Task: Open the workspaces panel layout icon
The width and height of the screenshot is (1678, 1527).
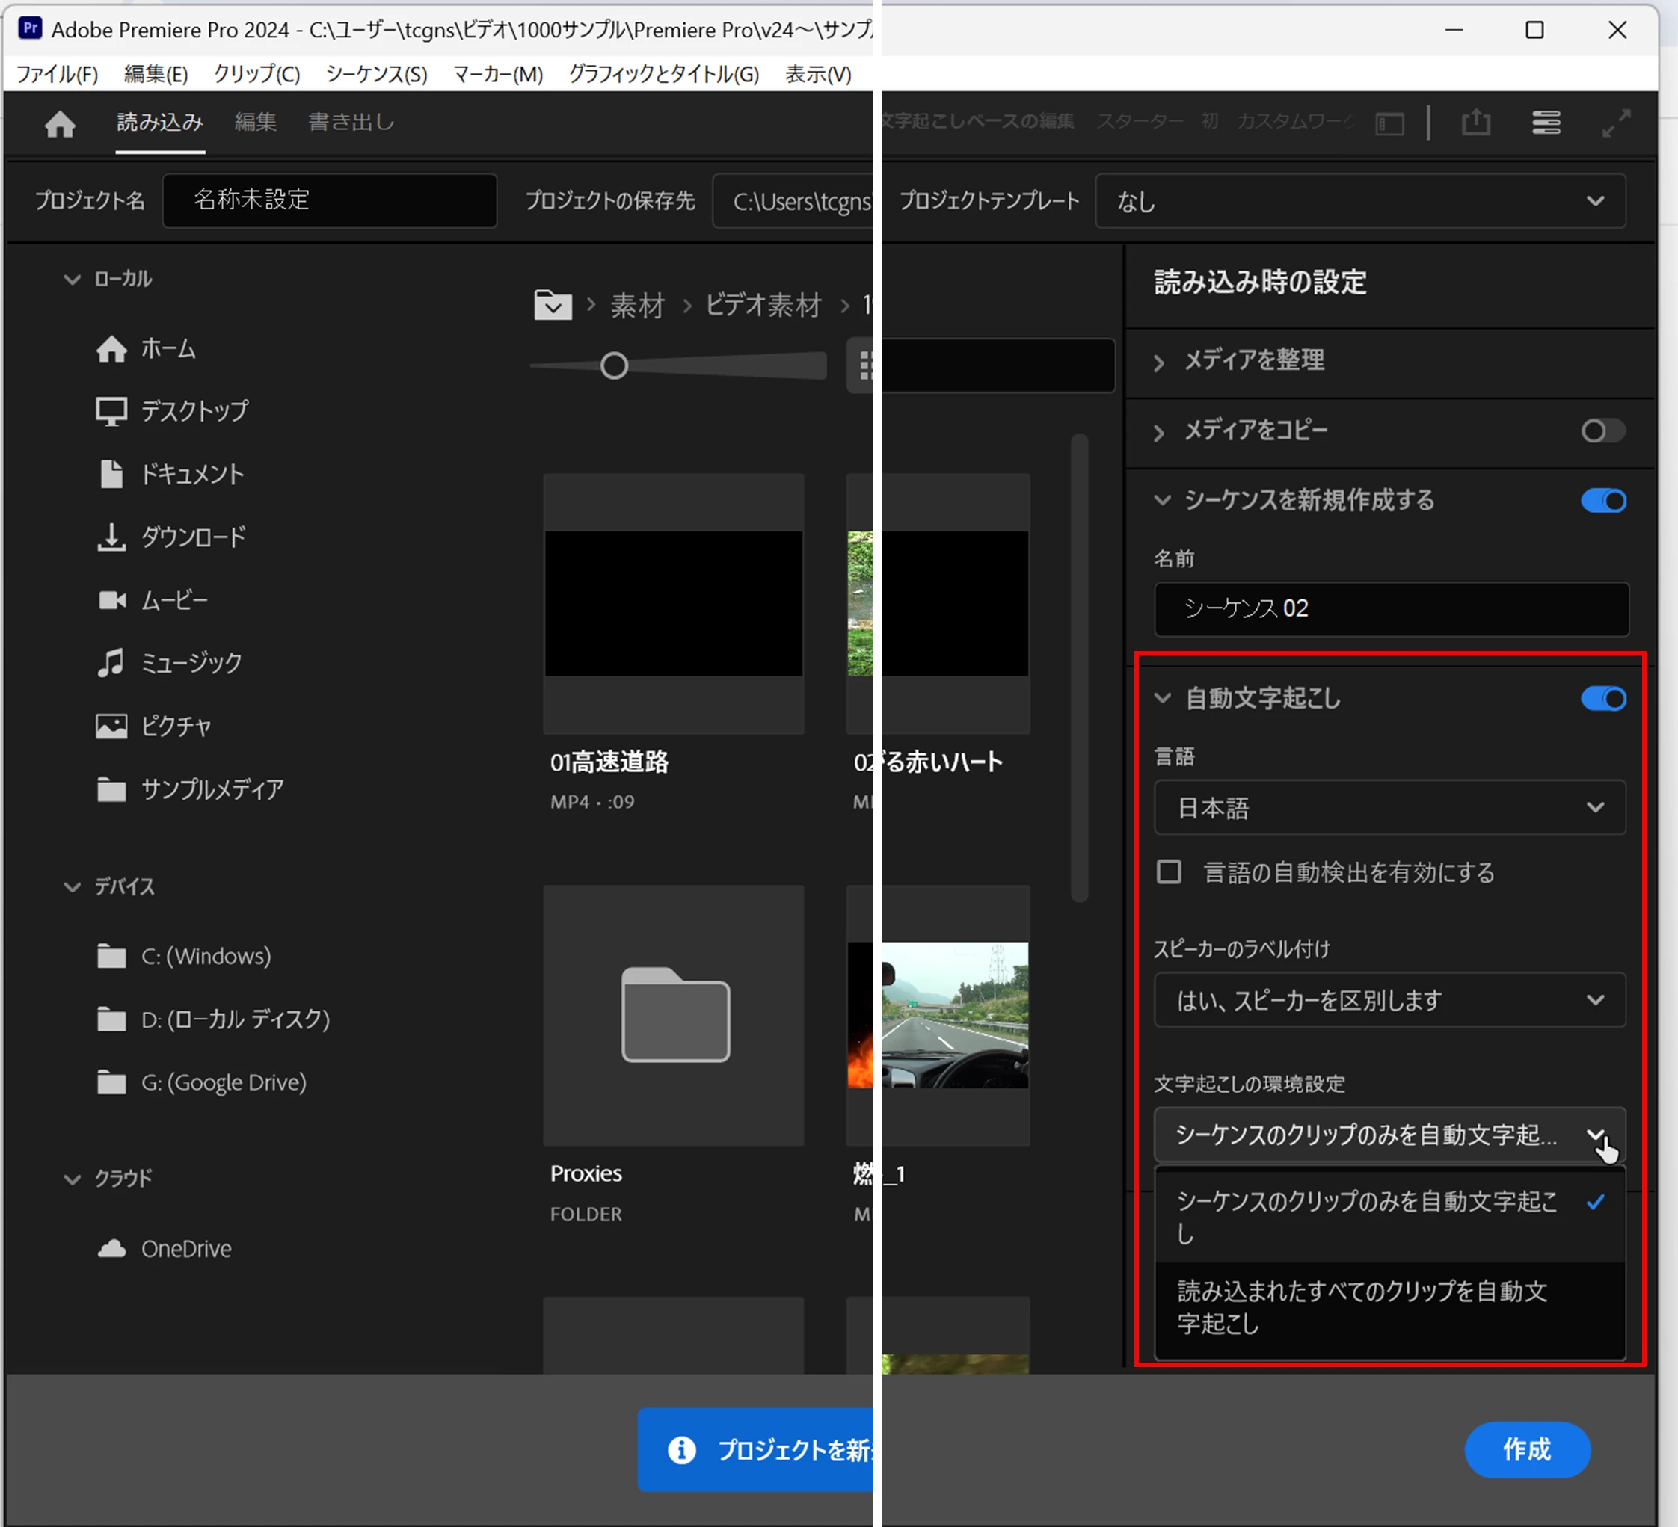Action: pos(1389,124)
